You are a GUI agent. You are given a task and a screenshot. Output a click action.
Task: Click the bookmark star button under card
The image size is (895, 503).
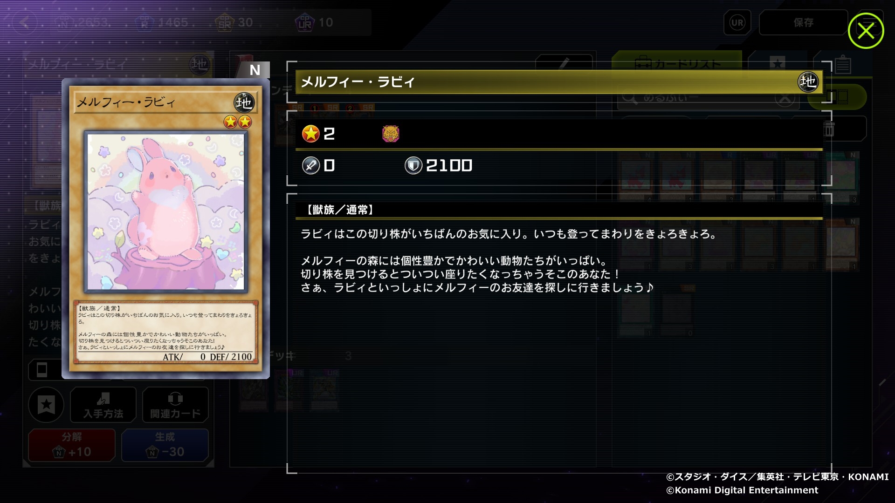[46, 405]
